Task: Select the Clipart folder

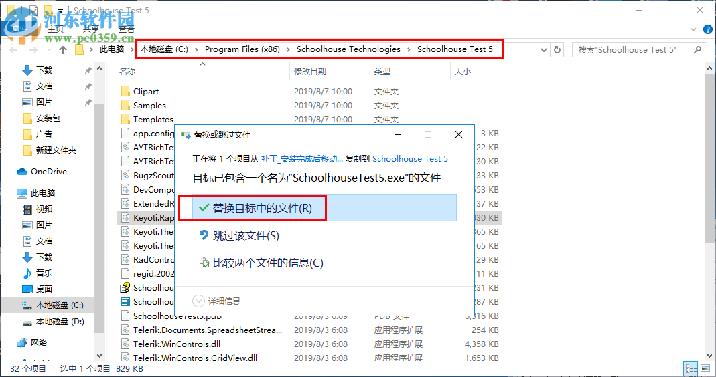Action: [145, 91]
